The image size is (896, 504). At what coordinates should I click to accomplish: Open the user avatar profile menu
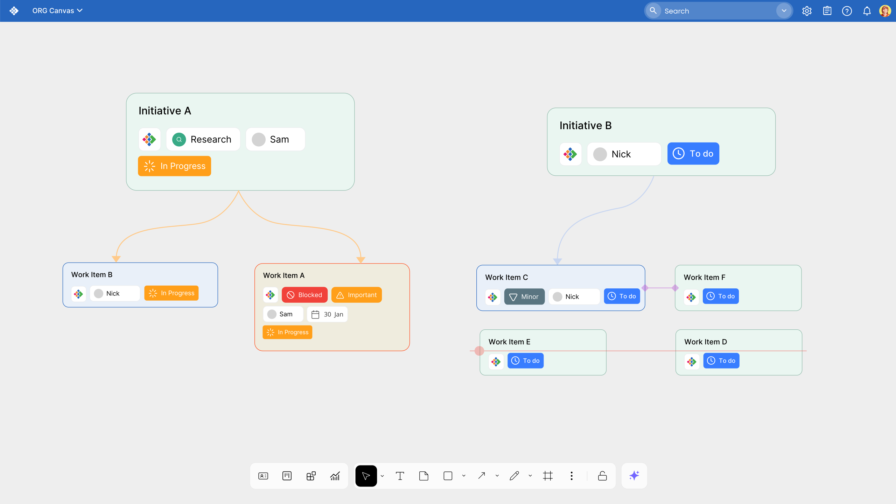click(885, 11)
